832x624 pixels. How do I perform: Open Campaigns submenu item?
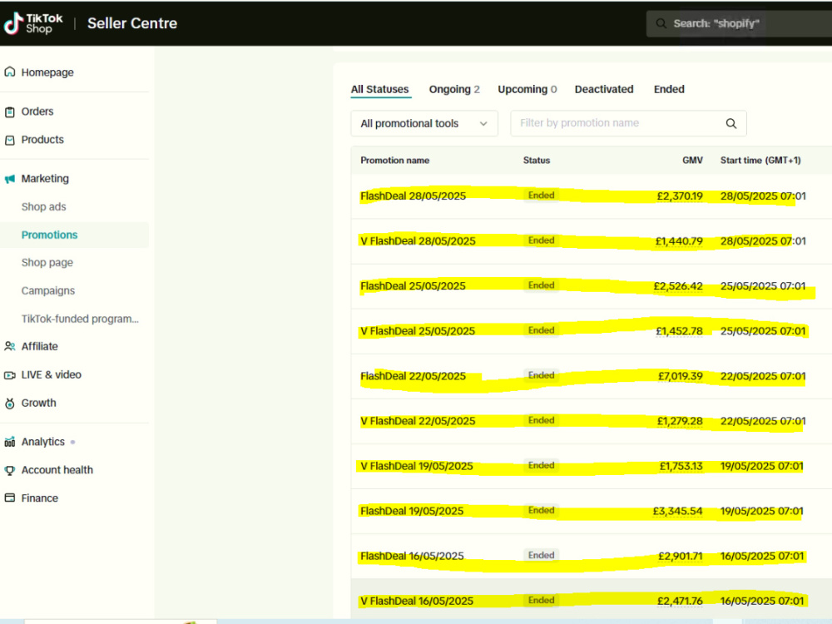pos(47,290)
